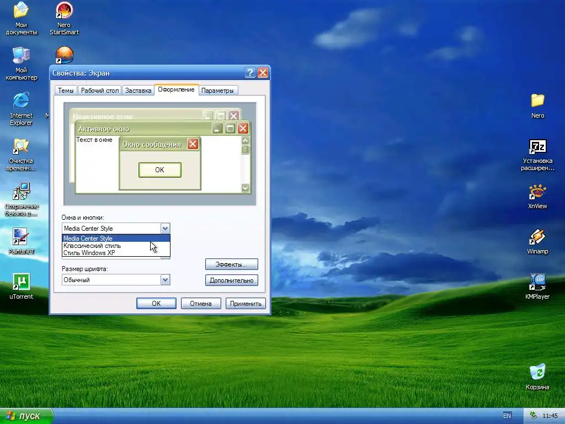Click the Обычный font size combo box
Screen dimensions: 565x424
pos(116,280)
